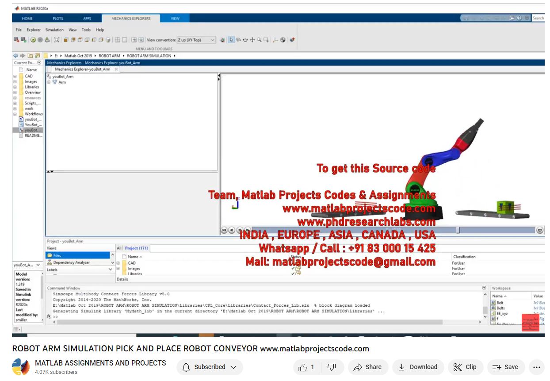Open the Command Window actions dropdown
Screen dimensions: 550x381
484,288
